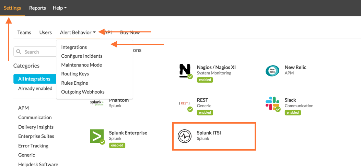Select Maintenance Mode from the dropdown
361x168 pixels.
82,65
